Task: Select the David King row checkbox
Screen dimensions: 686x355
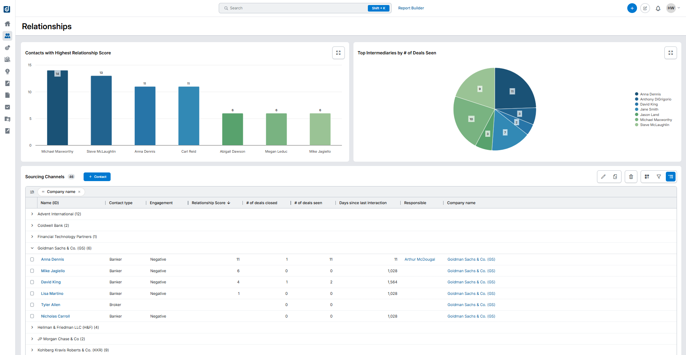Action: (32, 282)
